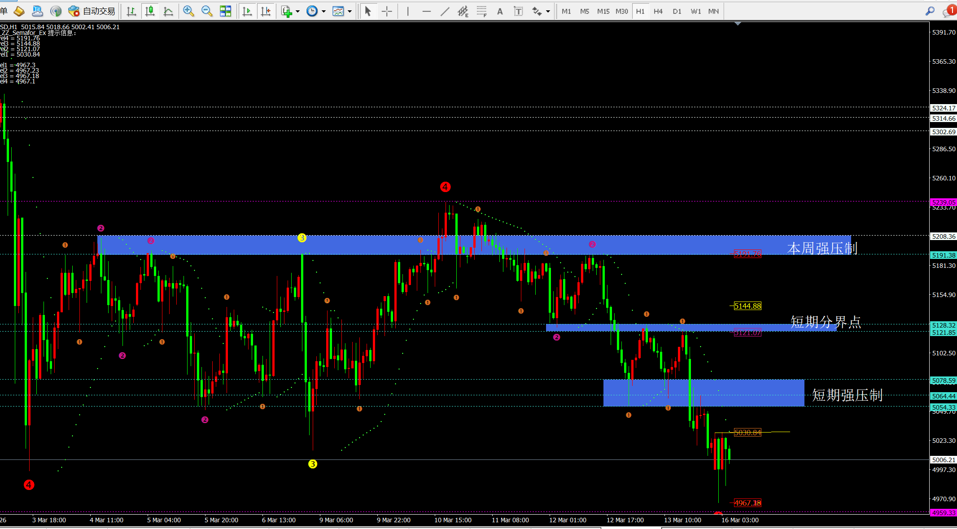The image size is (957, 529).
Task: Expand the Periods clock dropdown arrow
Action: point(323,11)
